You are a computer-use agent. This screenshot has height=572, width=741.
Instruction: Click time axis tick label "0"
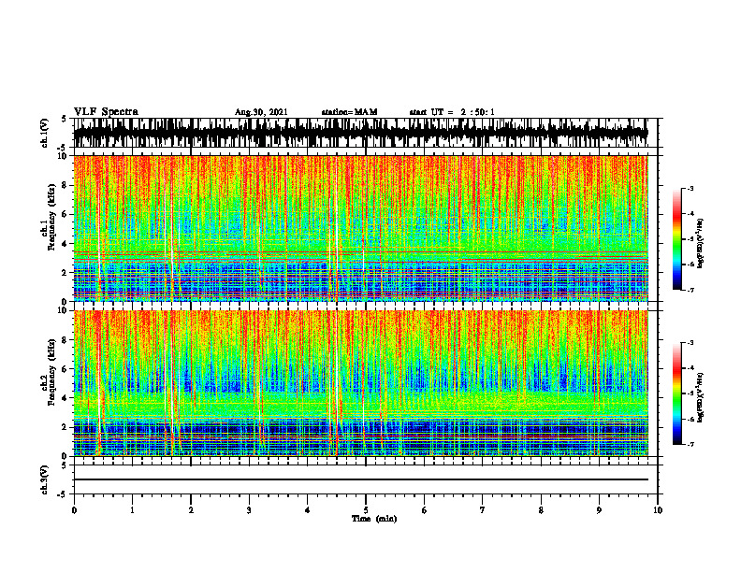(74, 510)
